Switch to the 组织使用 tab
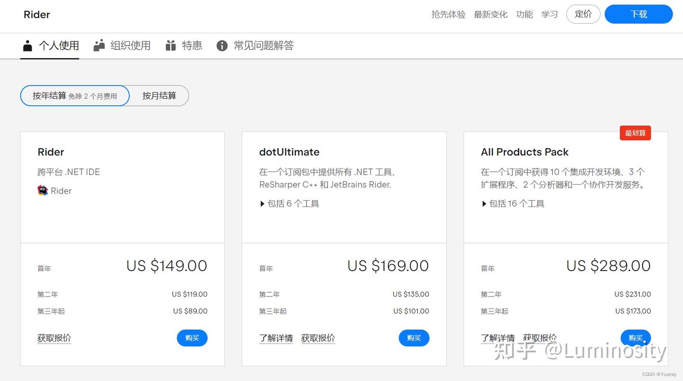This screenshot has height=381, width=683. [130, 46]
